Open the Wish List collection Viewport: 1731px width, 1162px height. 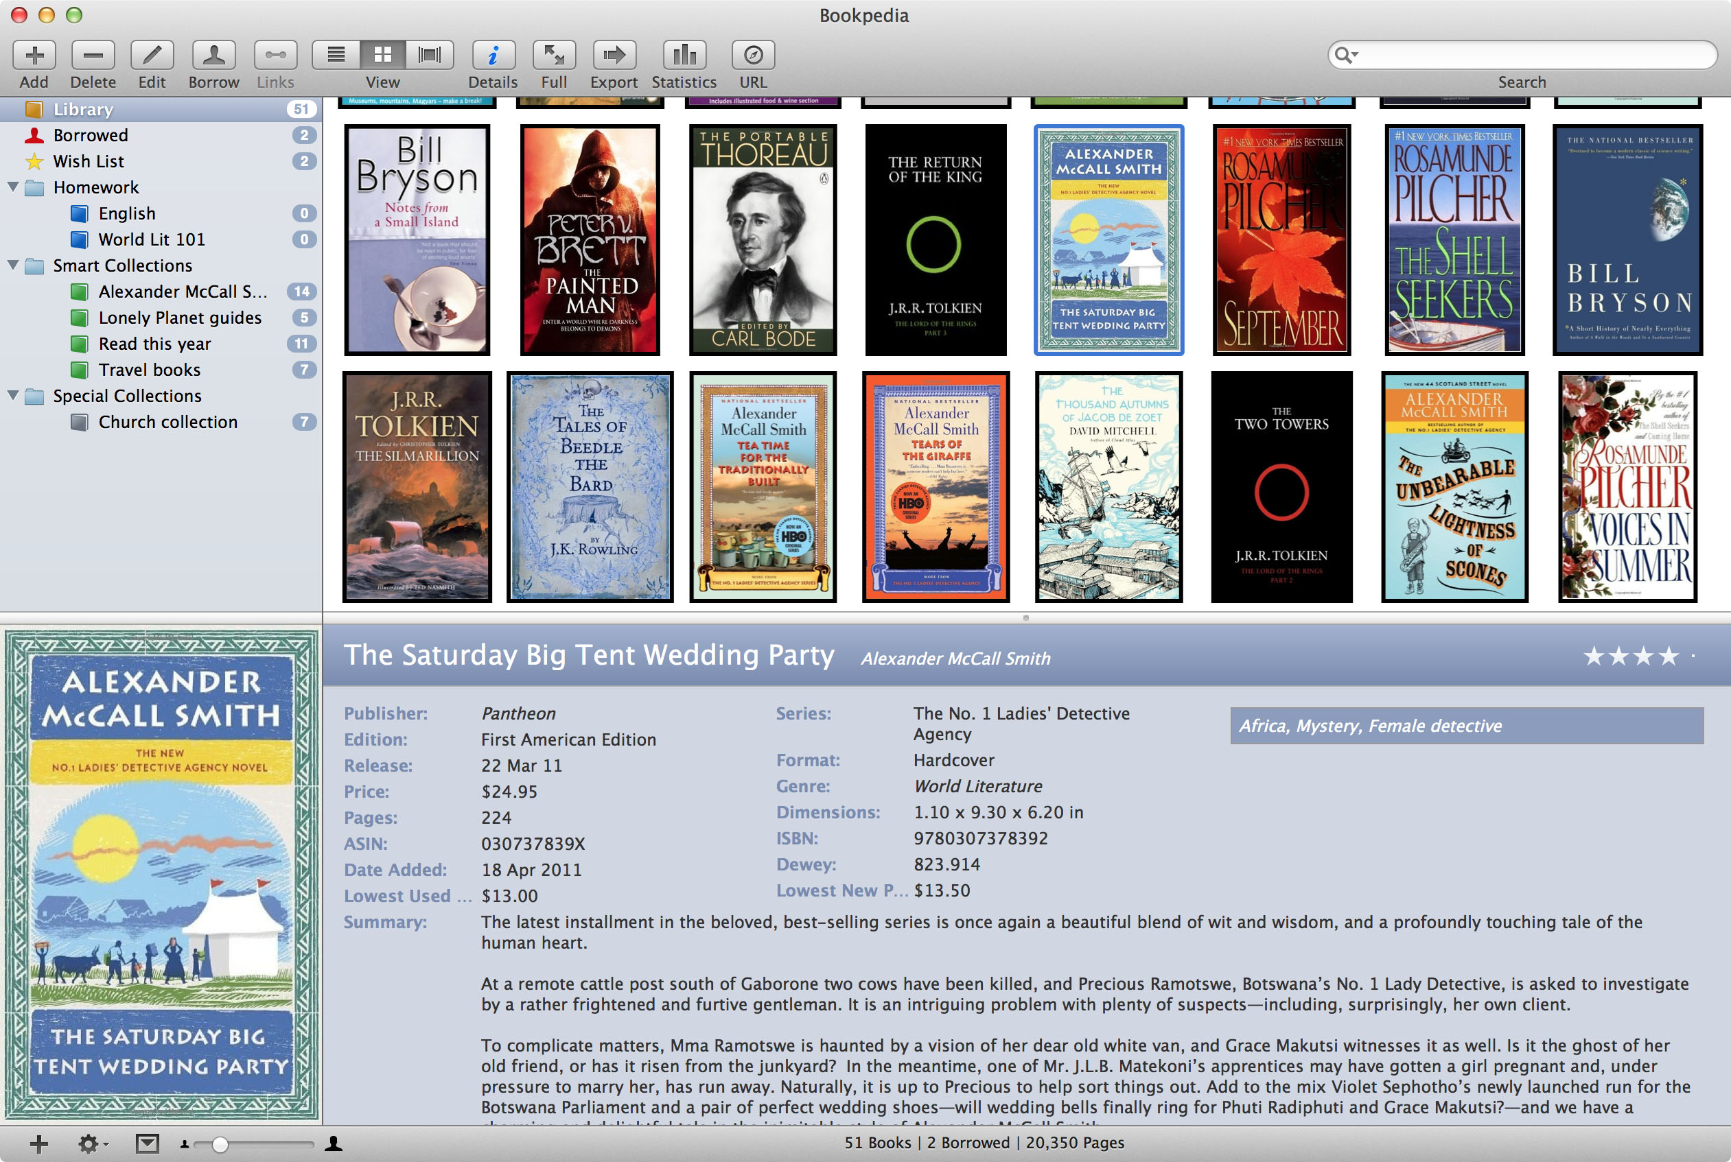pos(161,162)
